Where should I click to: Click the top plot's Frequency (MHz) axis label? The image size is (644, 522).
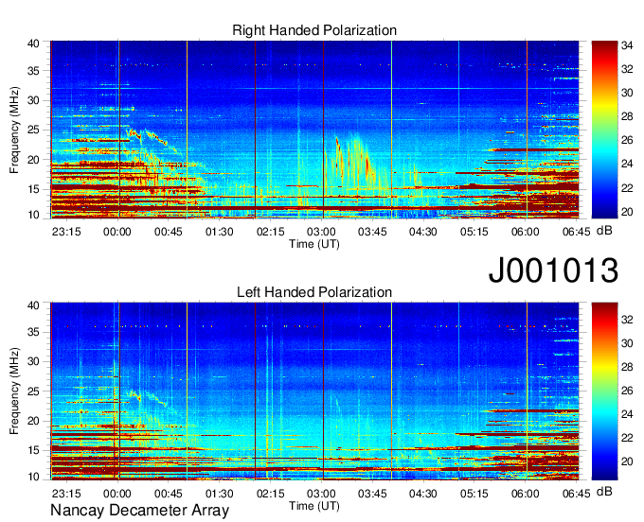pos(14,130)
